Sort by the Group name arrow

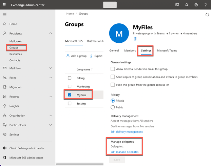point(92,69)
